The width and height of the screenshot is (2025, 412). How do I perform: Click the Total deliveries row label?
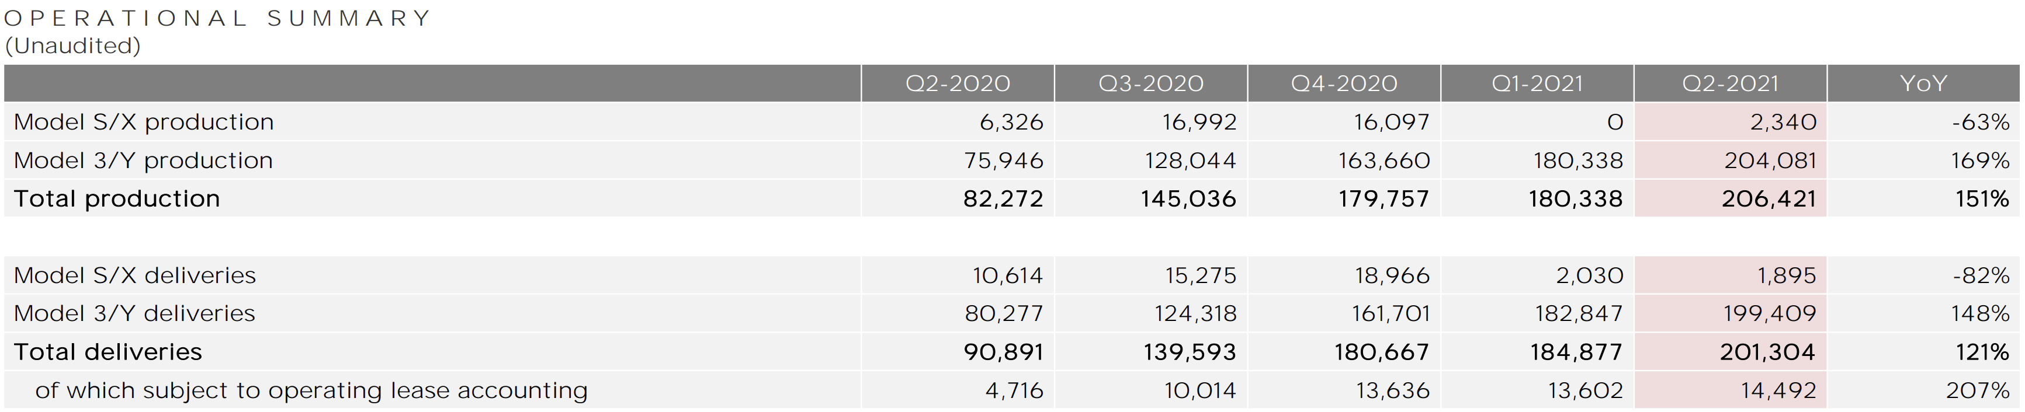coord(108,352)
